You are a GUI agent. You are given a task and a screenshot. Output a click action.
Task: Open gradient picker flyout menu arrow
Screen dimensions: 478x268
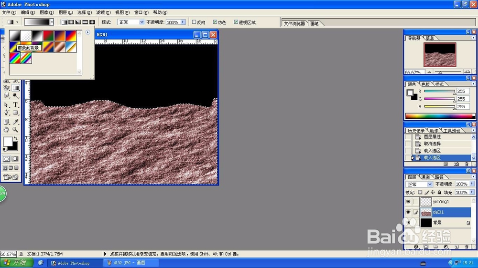[x=88, y=32]
